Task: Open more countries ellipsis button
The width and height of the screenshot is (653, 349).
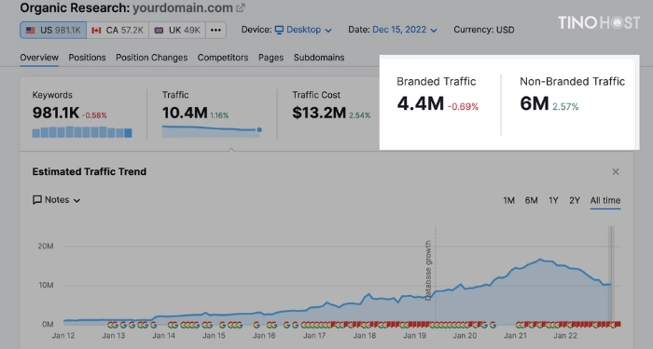Action: pyautogui.click(x=215, y=31)
